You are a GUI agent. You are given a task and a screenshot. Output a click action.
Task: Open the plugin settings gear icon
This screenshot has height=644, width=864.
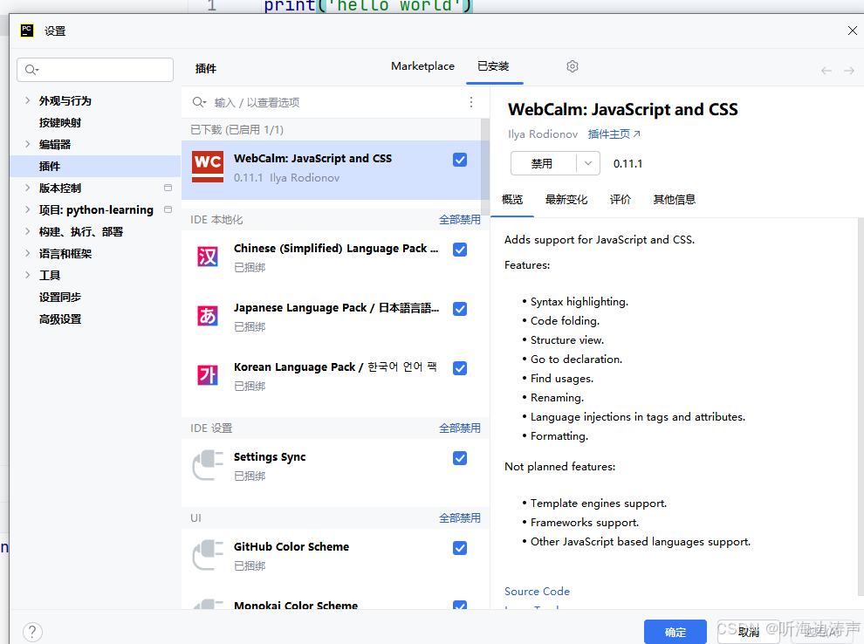pyautogui.click(x=572, y=66)
